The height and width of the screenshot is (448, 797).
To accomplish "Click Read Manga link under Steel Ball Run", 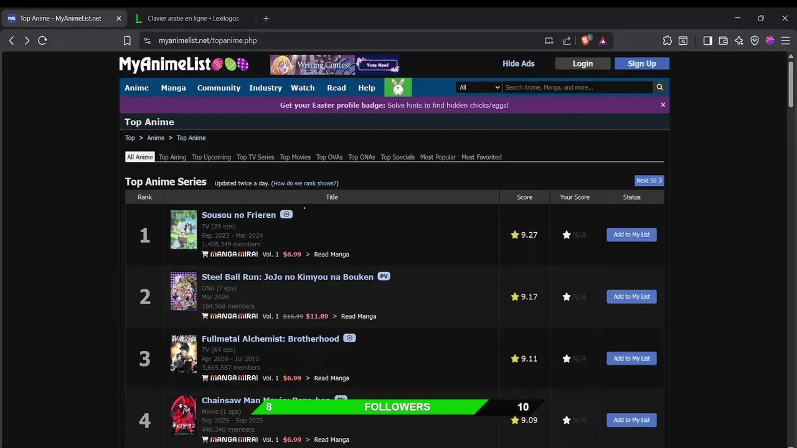I will coord(359,316).
